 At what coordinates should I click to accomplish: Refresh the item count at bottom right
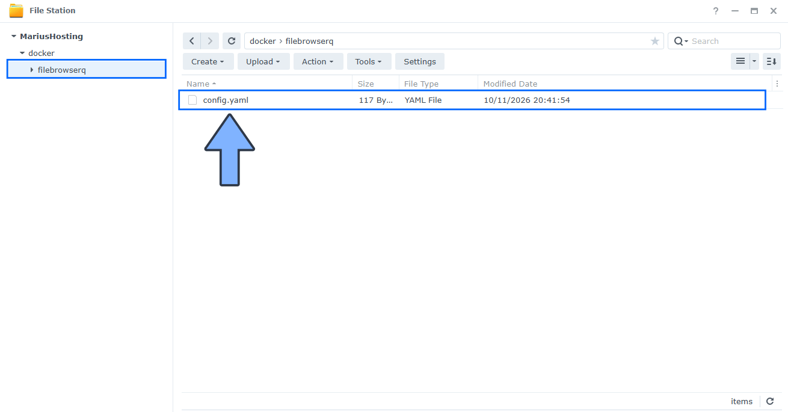click(x=770, y=401)
